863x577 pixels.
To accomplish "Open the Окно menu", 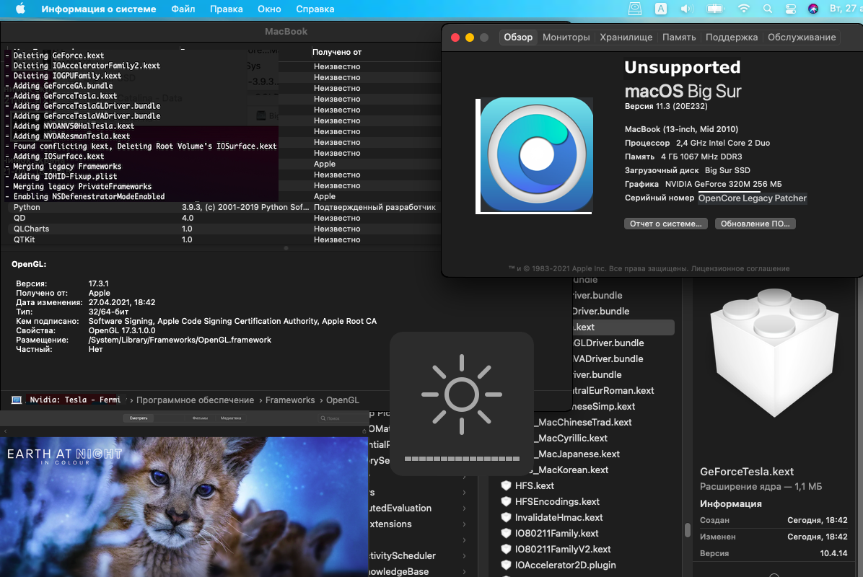I will tap(269, 9).
